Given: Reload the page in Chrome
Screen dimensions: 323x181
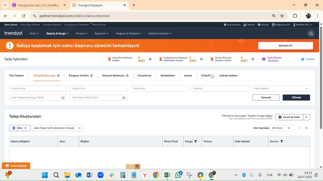Looking at the screenshot, I should pyautogui.click(x=24, y=16).
